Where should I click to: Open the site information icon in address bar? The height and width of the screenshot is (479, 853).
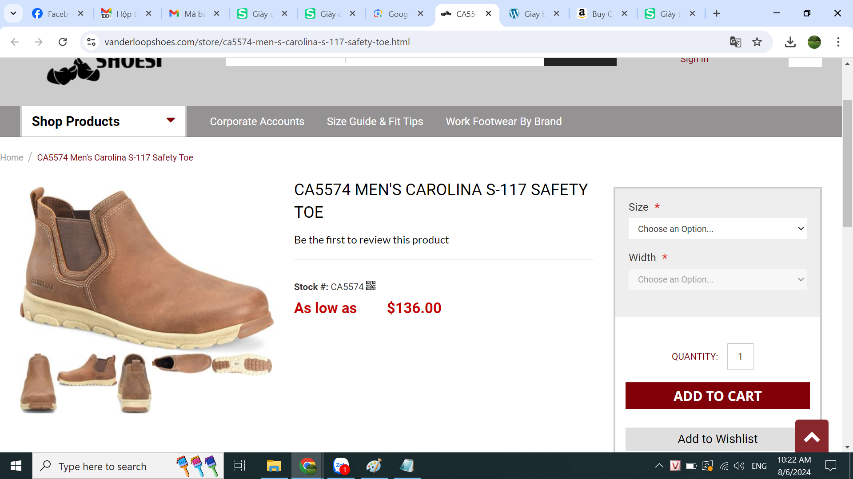coord(91,42)
